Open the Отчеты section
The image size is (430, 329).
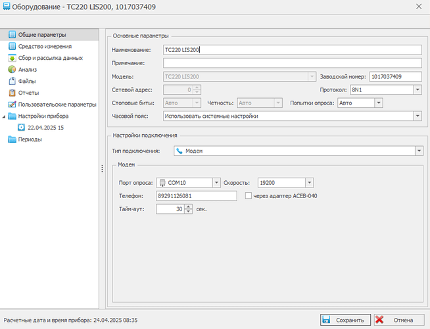pos(28,93)
